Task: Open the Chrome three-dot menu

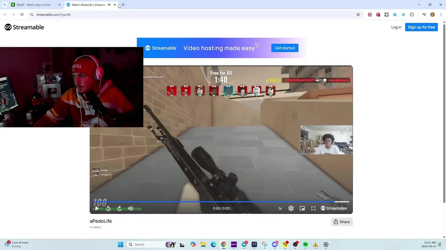Action: [x=441, y=15]
